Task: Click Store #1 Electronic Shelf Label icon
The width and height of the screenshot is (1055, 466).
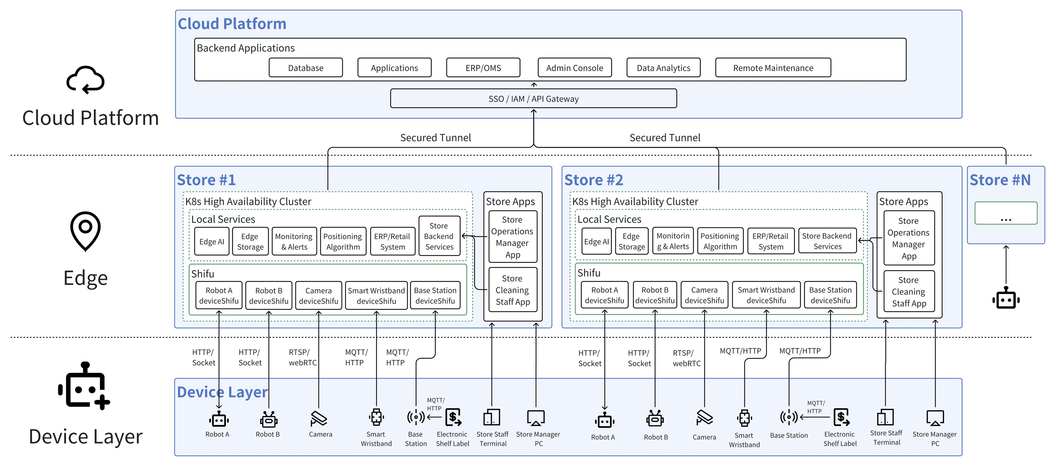Action: (x=453, y=417)
